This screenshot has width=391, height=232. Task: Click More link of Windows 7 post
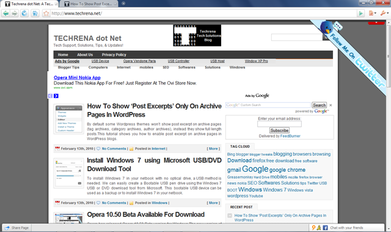(213, 203)
